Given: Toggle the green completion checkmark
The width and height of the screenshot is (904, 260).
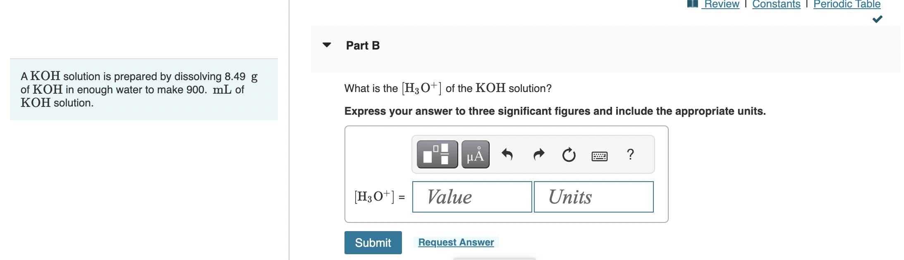Looking at the screenshot, I should click(878, 18).
